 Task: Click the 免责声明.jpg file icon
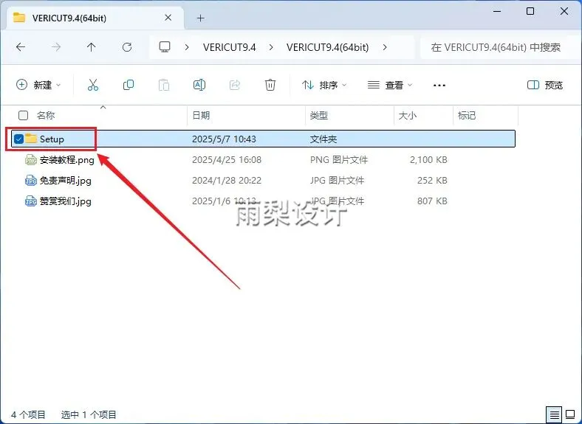click(31, 181)
